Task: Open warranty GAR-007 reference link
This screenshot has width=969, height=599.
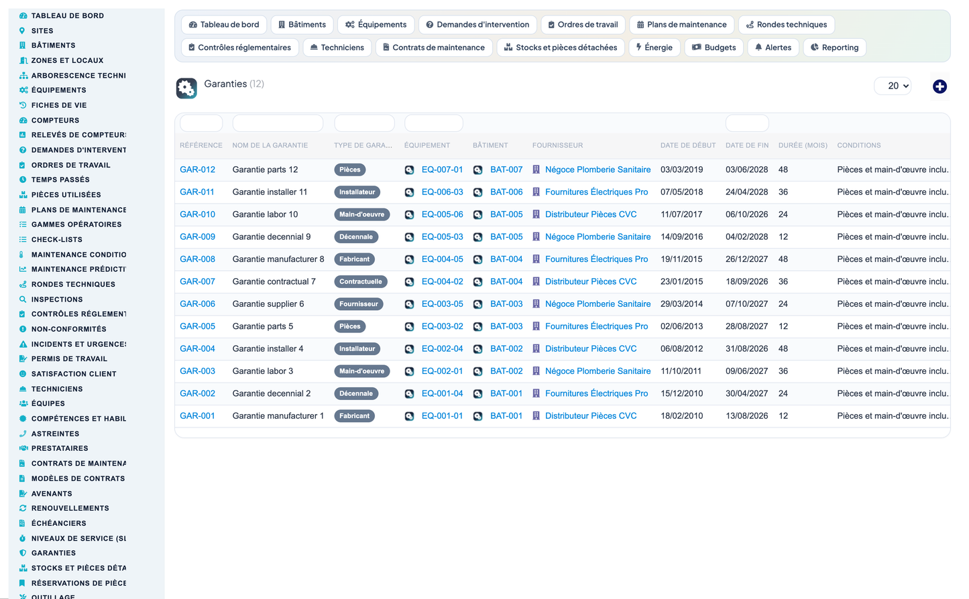Action: (197, 281)
